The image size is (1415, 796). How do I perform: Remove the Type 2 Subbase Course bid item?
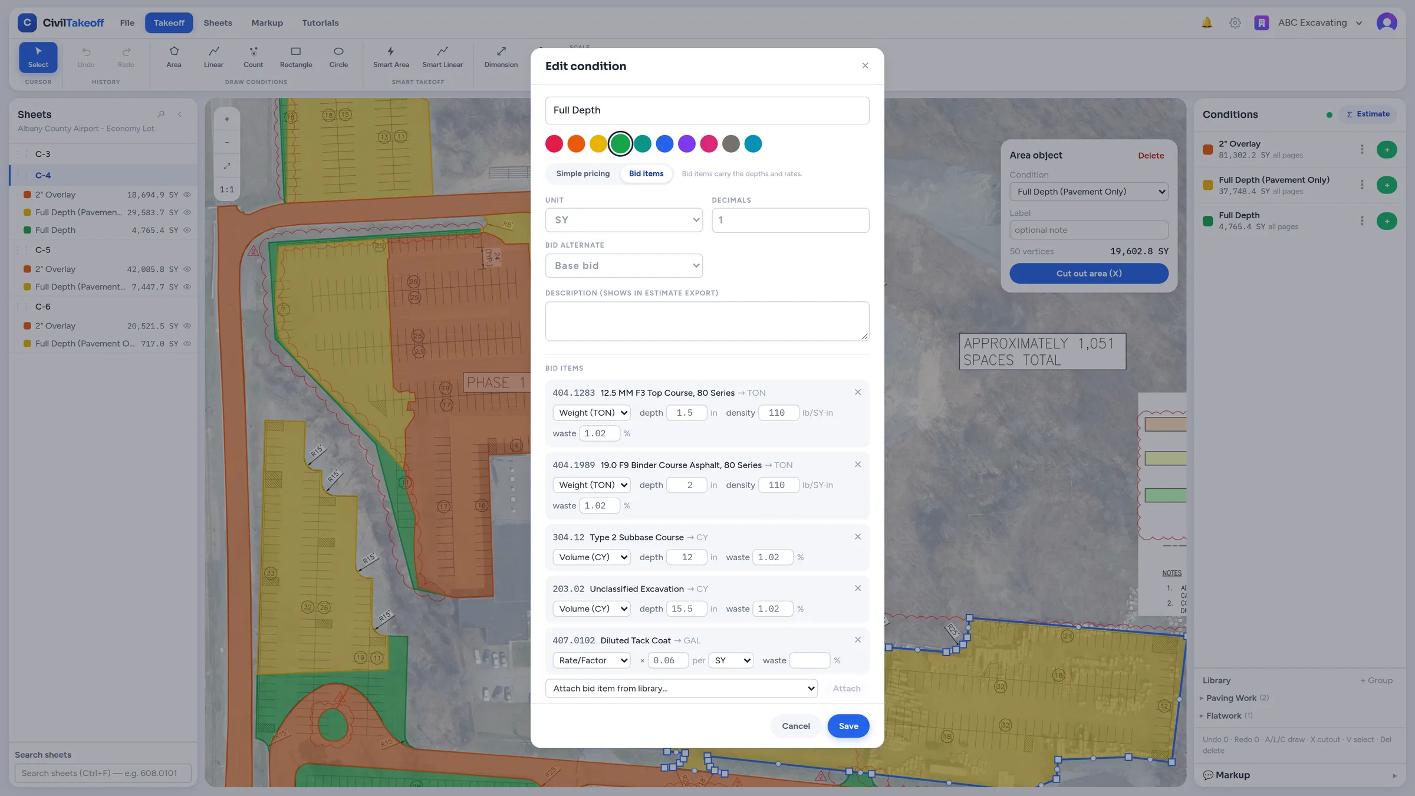click(x=858, y=537)
